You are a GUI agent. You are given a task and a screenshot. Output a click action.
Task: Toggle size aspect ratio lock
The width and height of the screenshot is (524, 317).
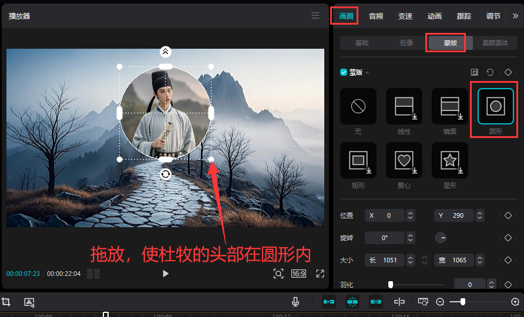pyautogui.click(x=424, y=260)
